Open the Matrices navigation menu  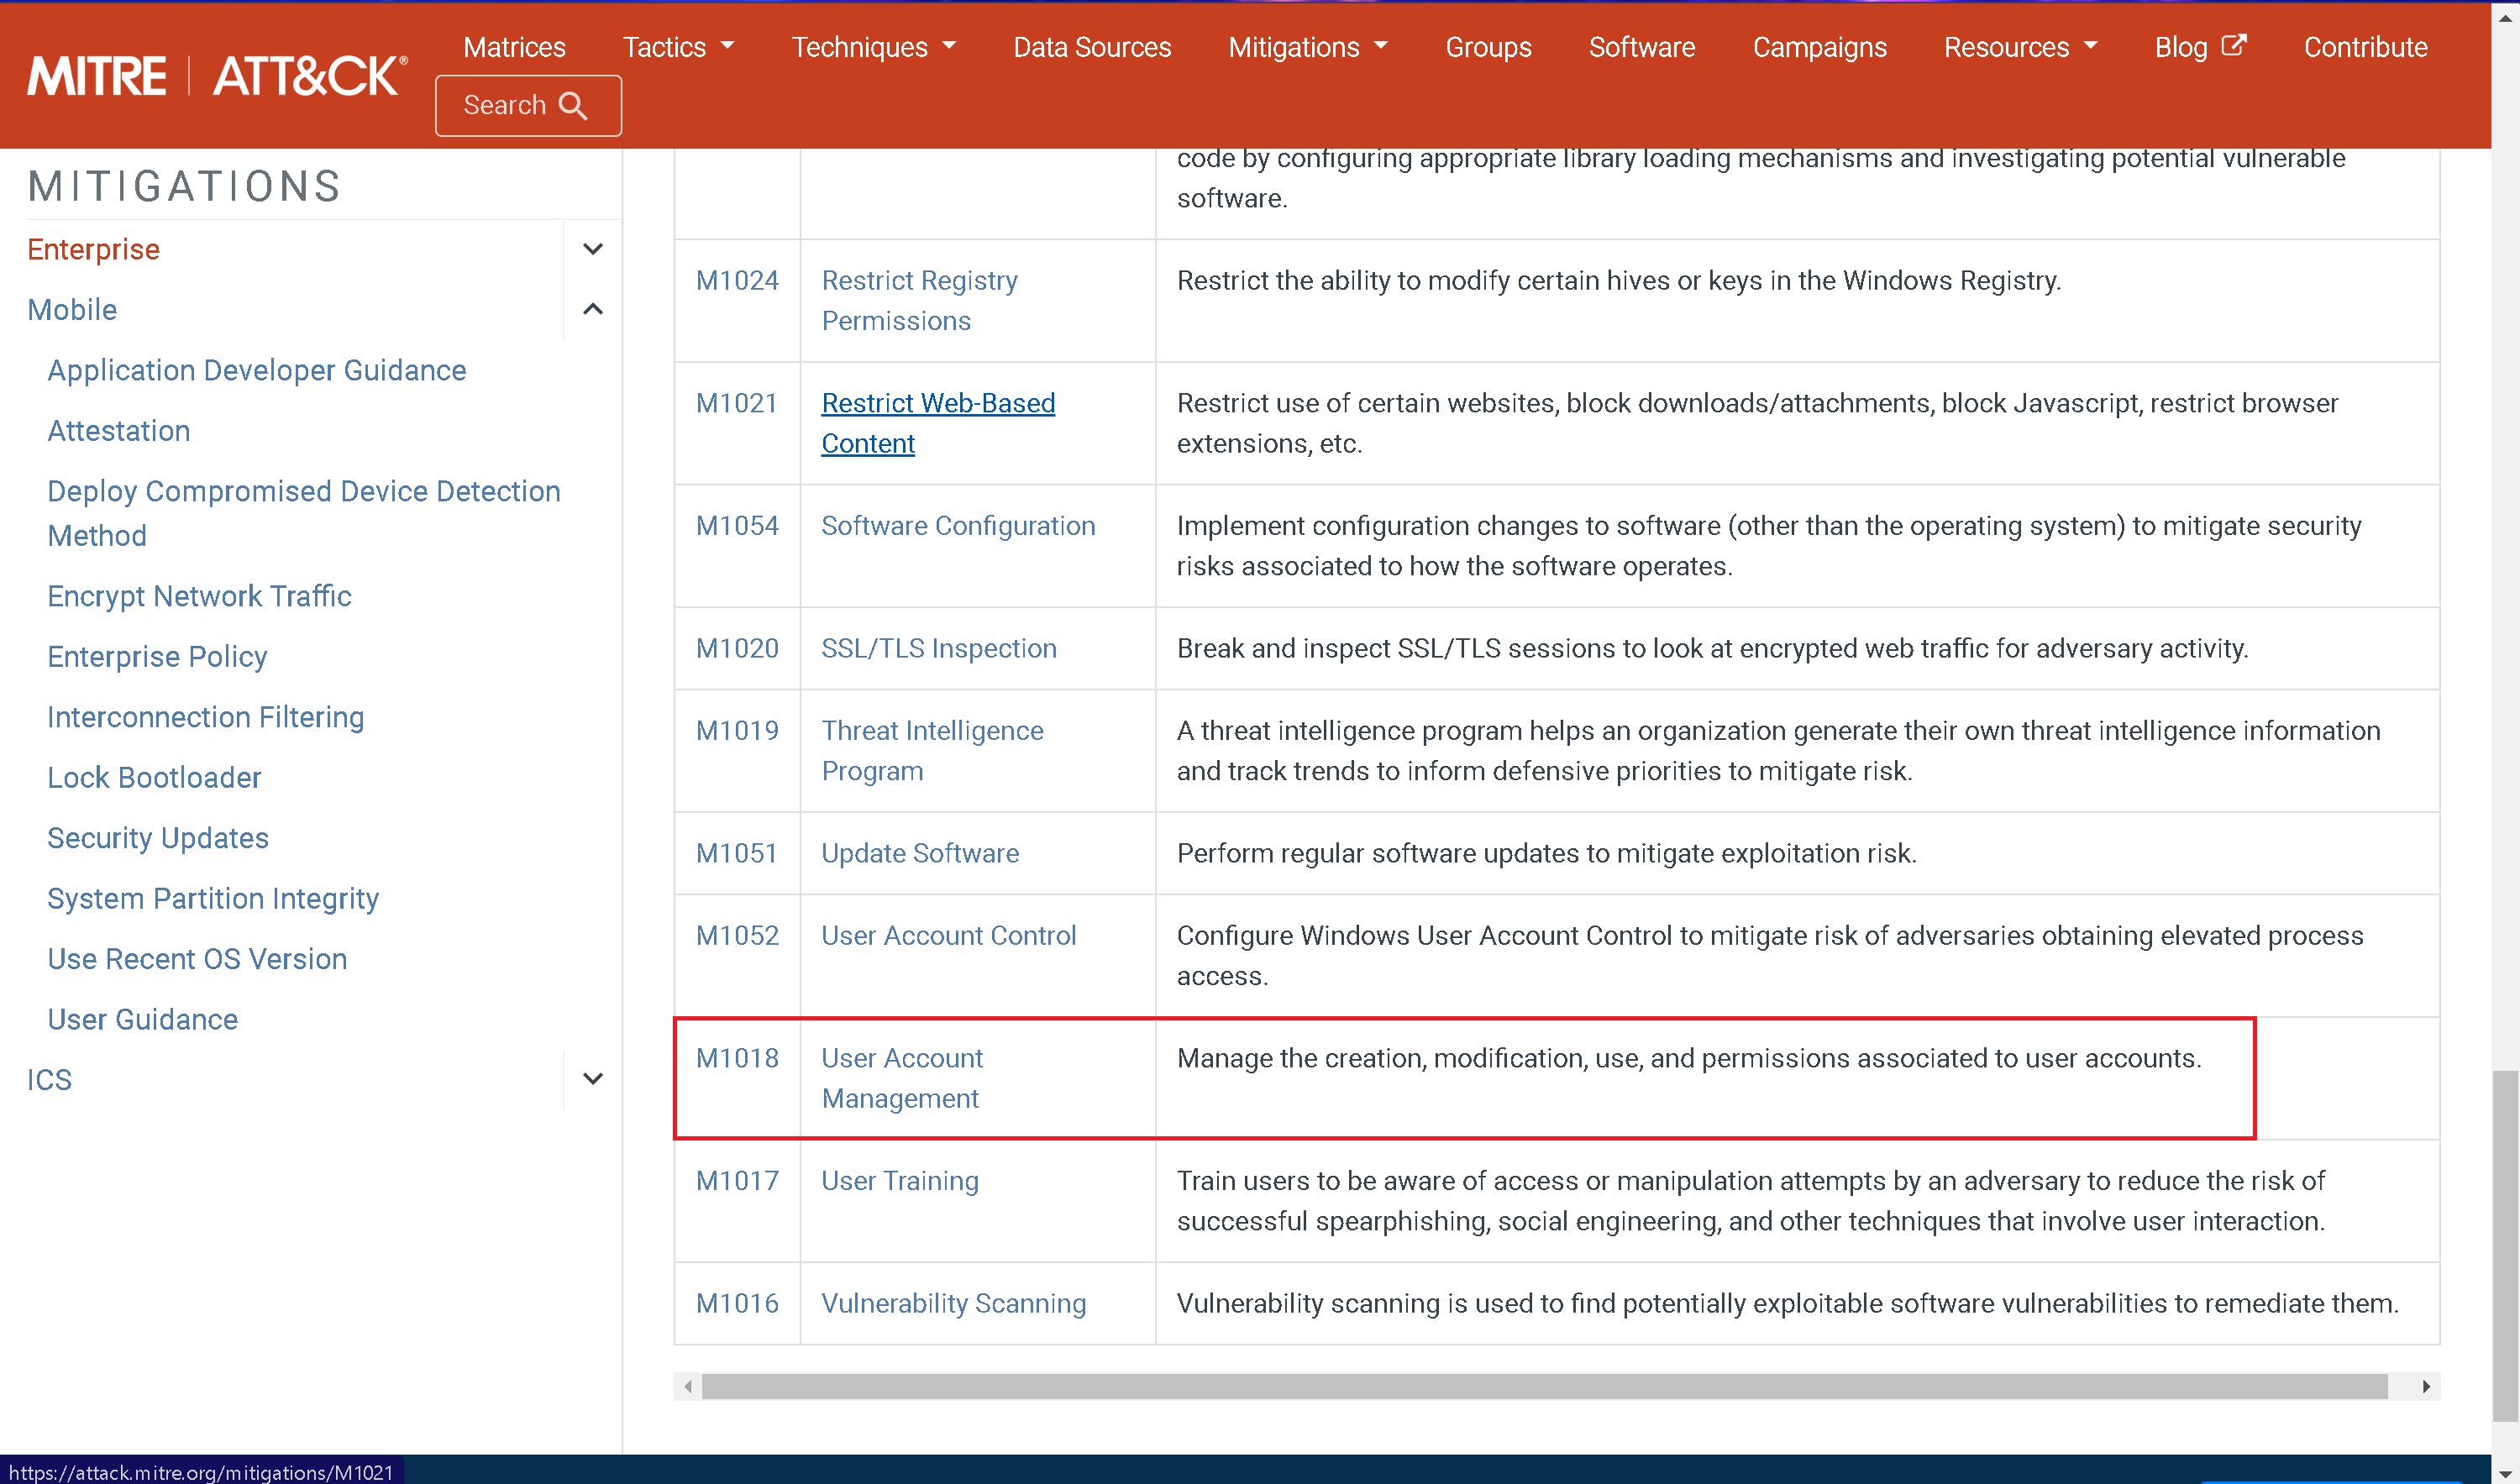pos(512,48)
